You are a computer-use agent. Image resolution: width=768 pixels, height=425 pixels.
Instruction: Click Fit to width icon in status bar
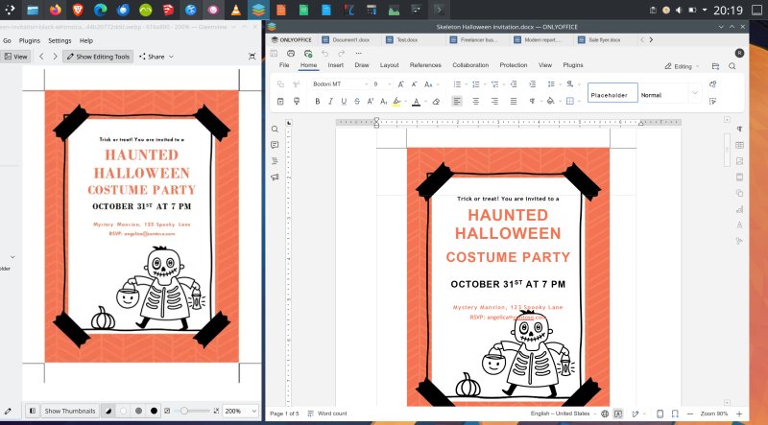[x=675, y=413]
